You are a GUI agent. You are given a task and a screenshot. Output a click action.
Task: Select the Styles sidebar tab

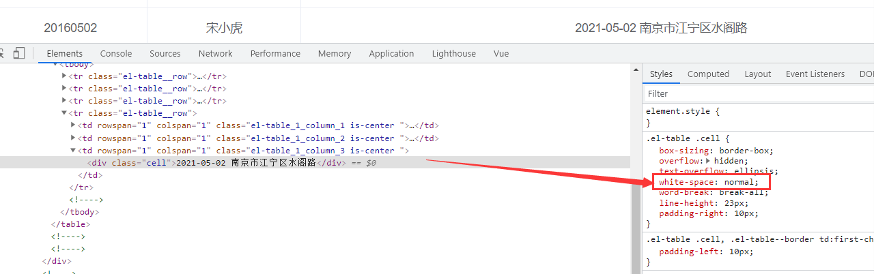pos(661,74)
